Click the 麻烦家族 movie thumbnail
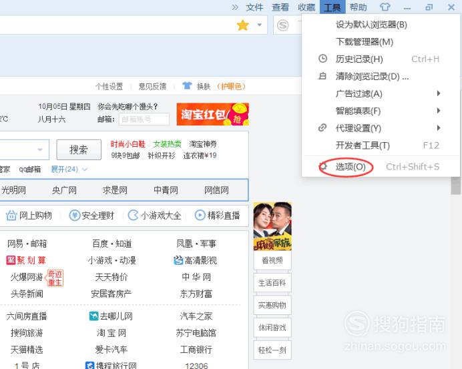462x369 pixels. tap(272, 226)
